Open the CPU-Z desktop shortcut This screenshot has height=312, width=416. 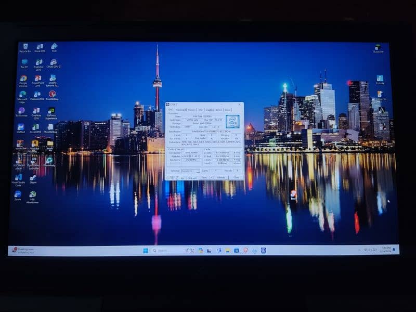coord(53,63)
